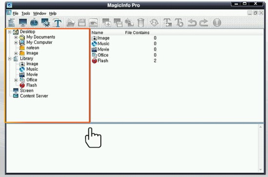Viewport: 268px width, 177px height.
Task: Select the Image row in file list
Action: tap(124, 38)
